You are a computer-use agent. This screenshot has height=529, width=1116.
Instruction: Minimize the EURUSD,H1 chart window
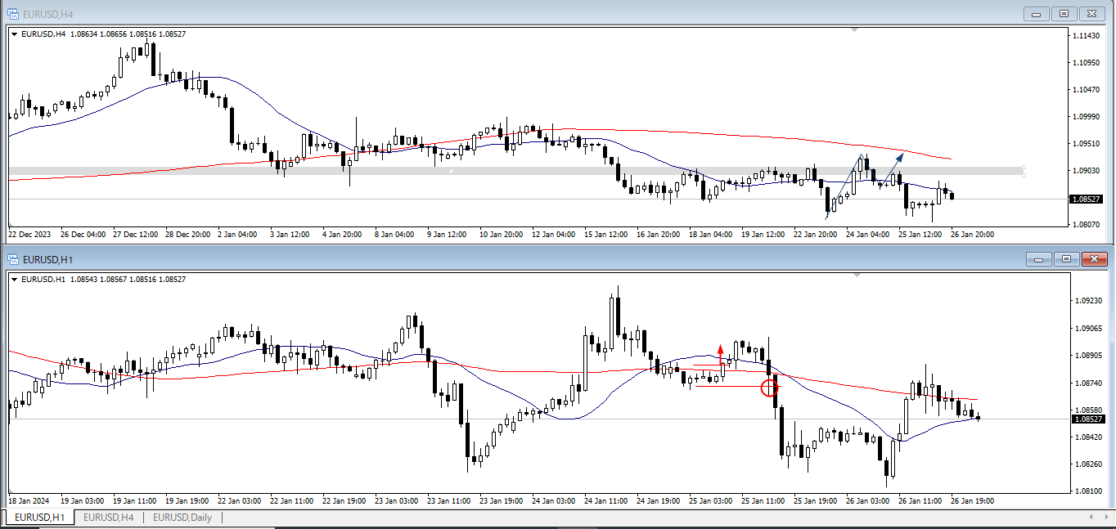(1037, 259)
